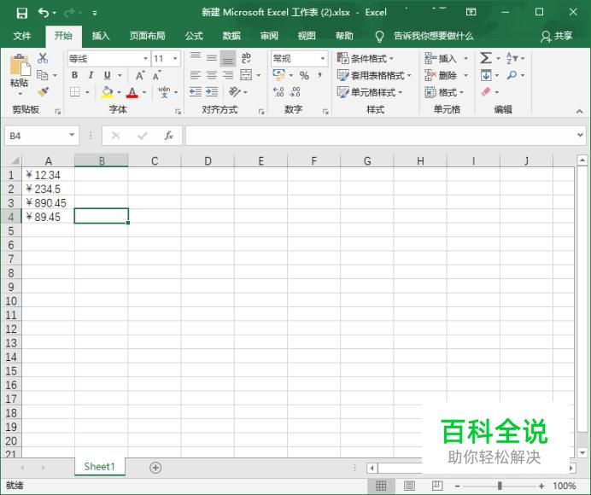Center text horizontally

click(212, 75)
